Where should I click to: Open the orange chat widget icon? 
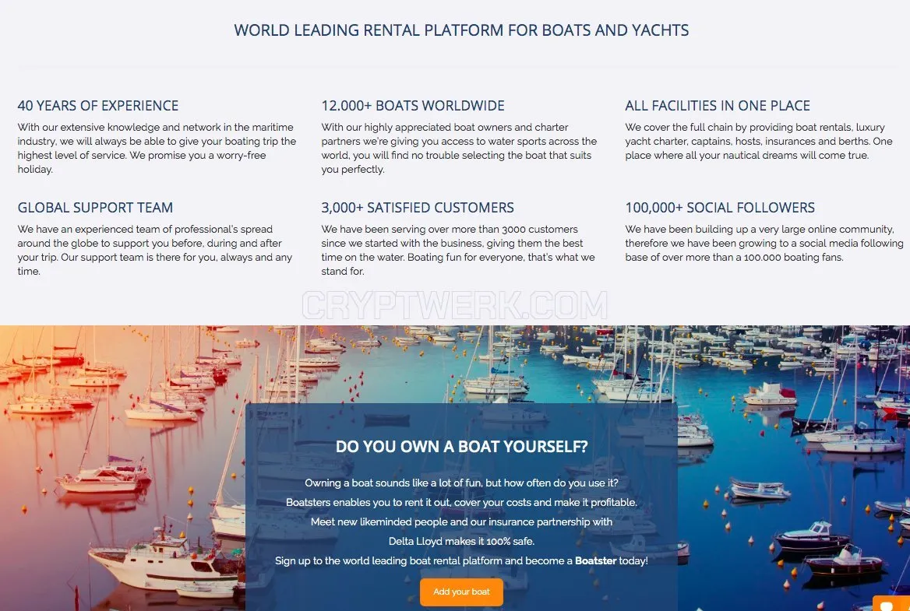pos(891,603)
